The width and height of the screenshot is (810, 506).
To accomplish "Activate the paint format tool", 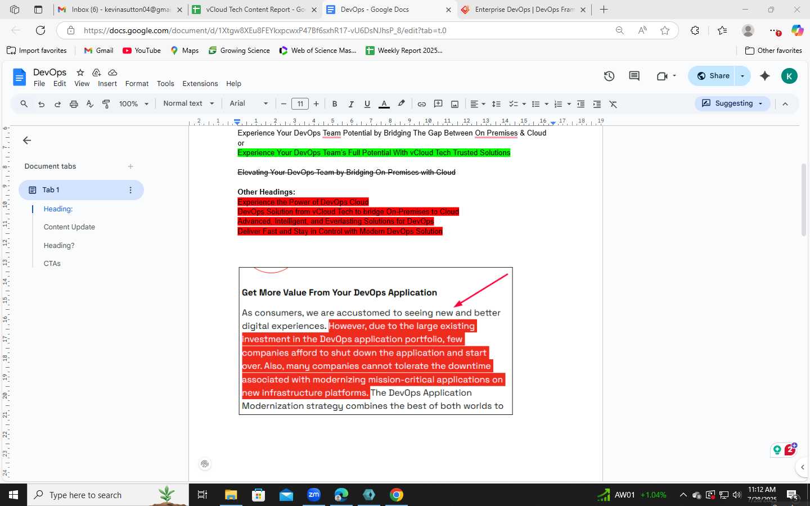I will 106,104.
